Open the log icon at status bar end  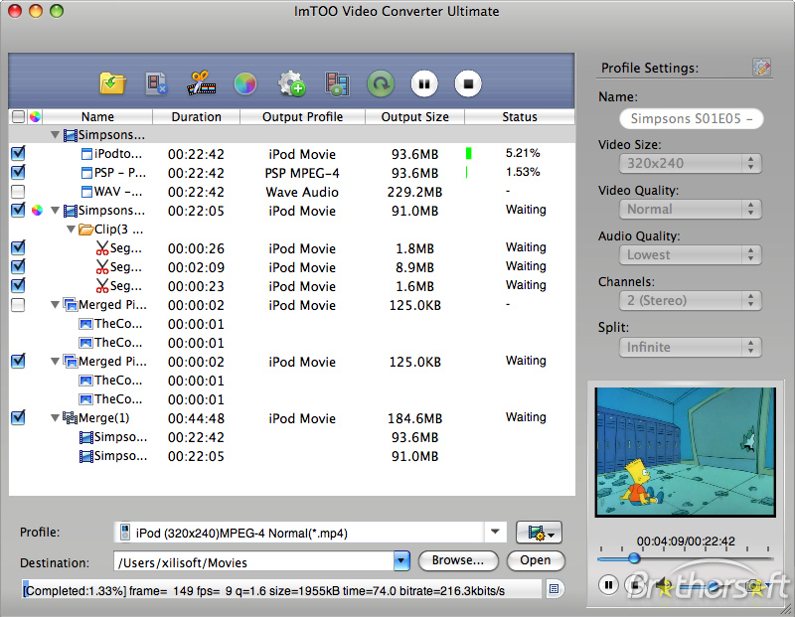click(x=555, y=589)
